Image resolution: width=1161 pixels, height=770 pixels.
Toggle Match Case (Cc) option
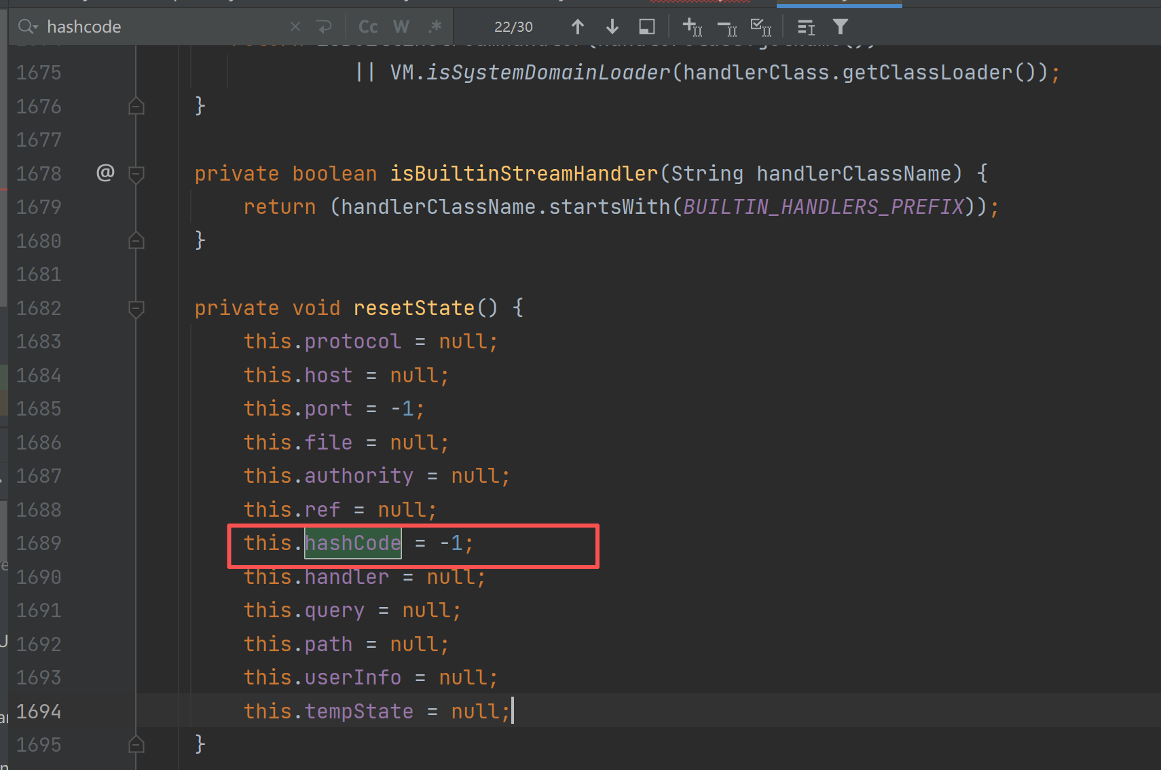coord(368,27)
